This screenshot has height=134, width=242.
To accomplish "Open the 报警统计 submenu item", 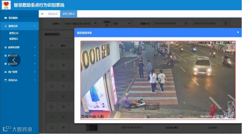I will tap(14, 39).
